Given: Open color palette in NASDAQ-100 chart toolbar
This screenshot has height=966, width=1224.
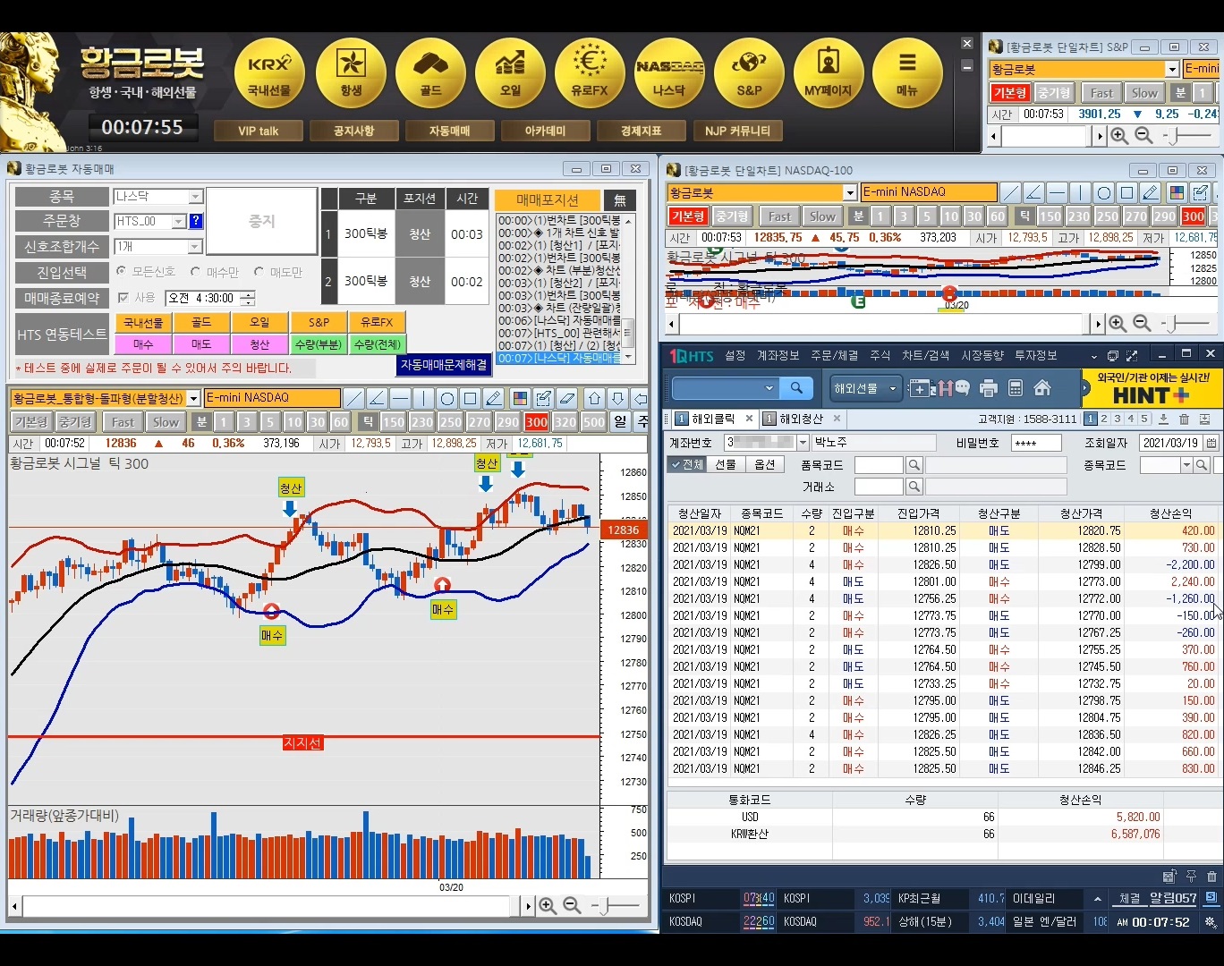Looking at the screenshot, I should 1177,192.
